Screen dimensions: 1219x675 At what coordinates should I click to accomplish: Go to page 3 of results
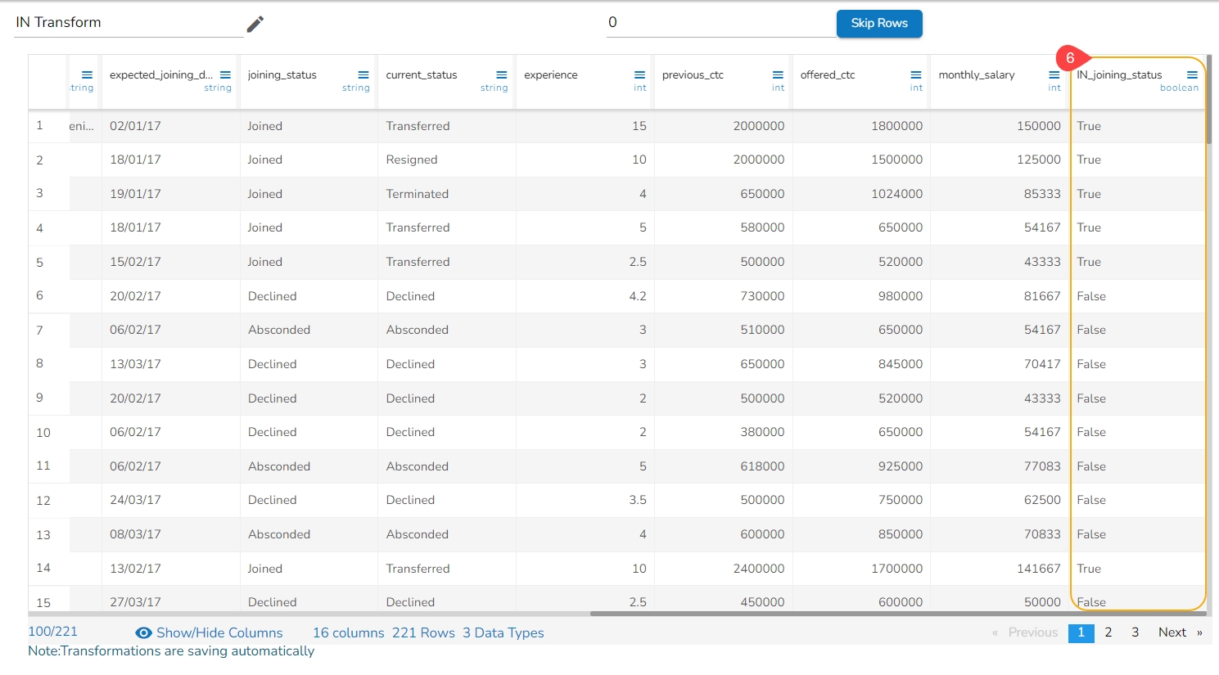tap(1135, 632)
